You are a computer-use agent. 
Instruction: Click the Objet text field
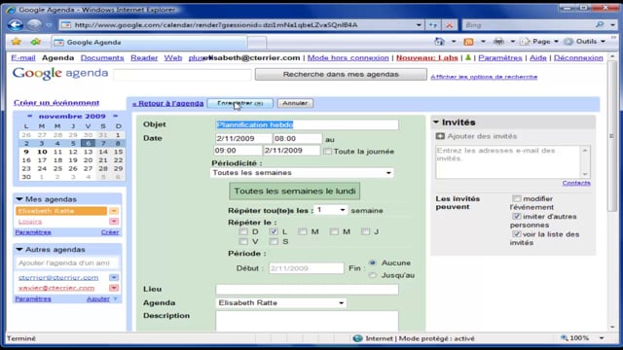pos(307,124)
